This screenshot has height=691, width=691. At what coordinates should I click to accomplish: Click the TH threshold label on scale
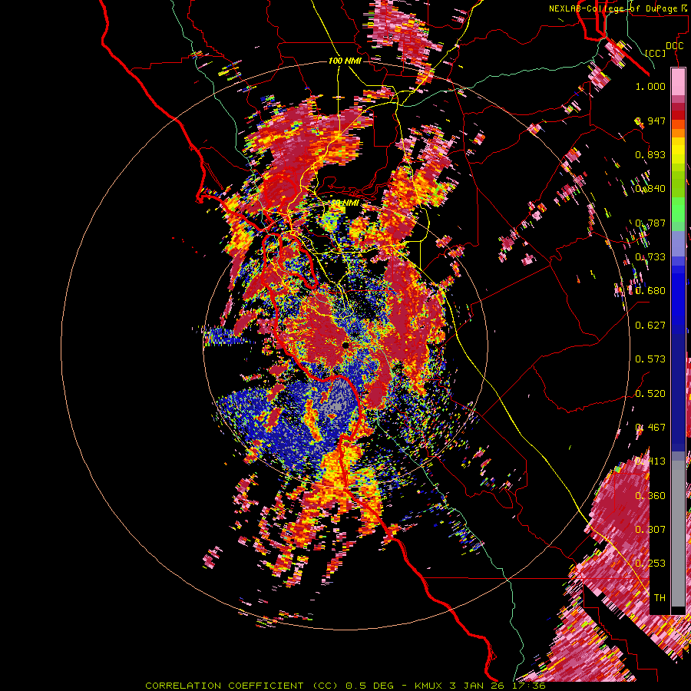click(660, 598)
